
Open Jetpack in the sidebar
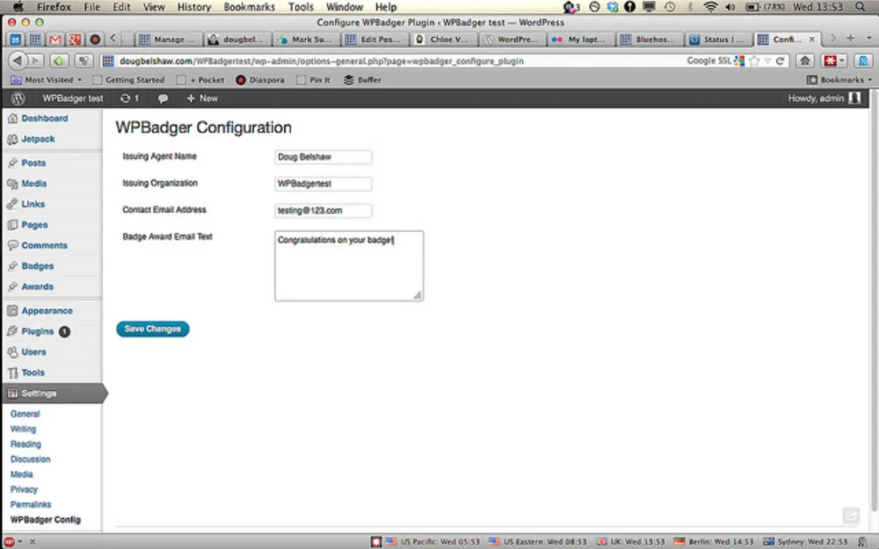[x=38, y=139]
